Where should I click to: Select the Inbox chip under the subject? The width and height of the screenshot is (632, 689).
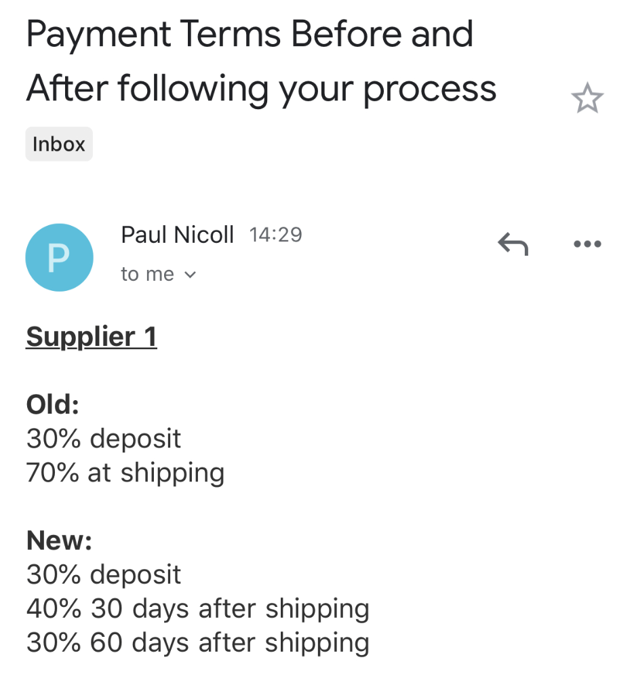click(58, 144)
